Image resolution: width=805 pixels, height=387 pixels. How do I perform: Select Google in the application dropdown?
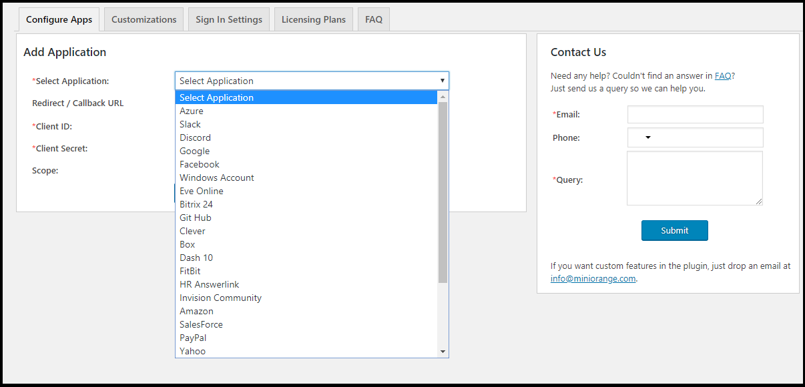(x=194, y=151)
